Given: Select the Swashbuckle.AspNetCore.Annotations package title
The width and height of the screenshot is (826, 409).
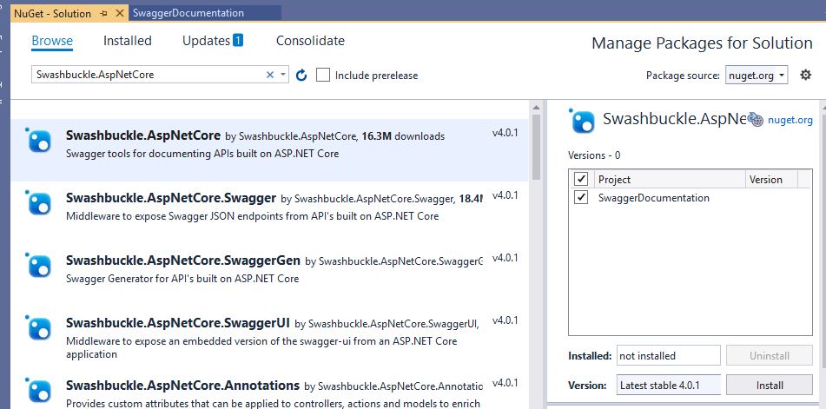Looking at the screenshot, I should (x=182, y=386).
